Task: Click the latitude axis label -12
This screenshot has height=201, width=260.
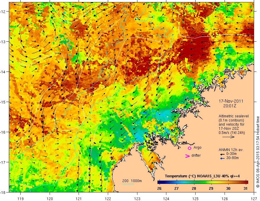Action: pyautogui.click(x=3, y=12)
